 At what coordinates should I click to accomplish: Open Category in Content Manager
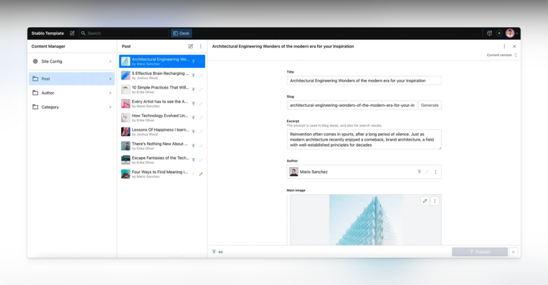tap(72, 107)
